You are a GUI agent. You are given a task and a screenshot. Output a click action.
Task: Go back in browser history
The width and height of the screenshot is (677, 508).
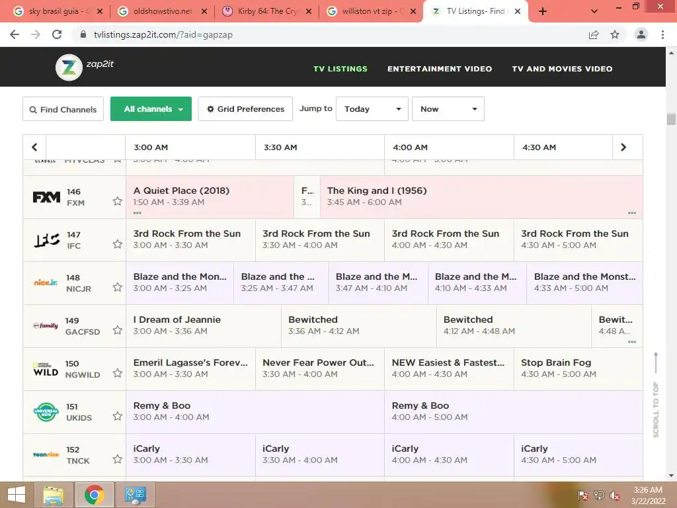[15, 34]
